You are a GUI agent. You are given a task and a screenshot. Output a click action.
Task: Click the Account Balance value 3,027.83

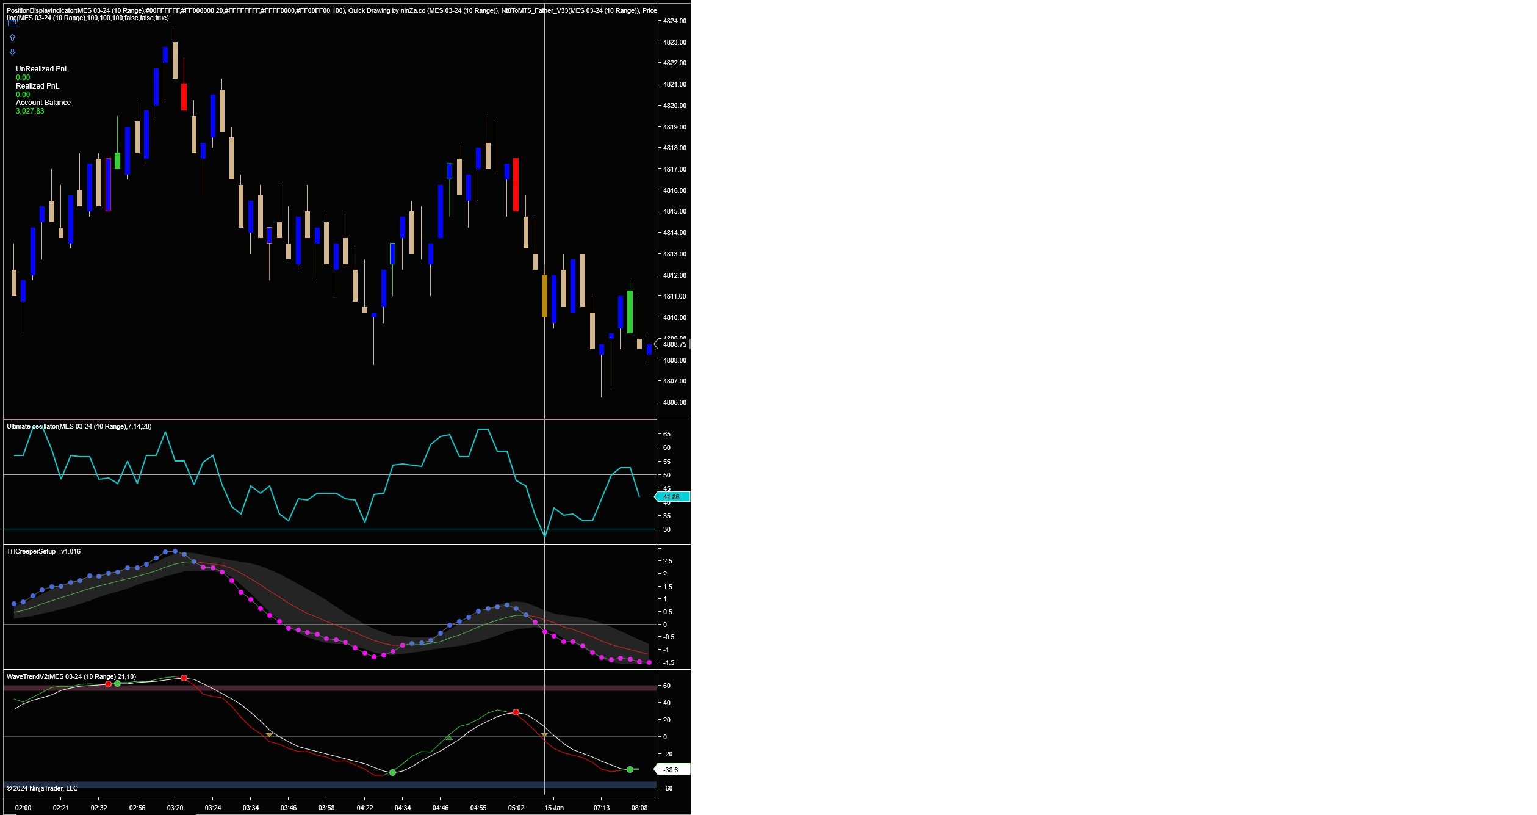[x=30, y=111]
